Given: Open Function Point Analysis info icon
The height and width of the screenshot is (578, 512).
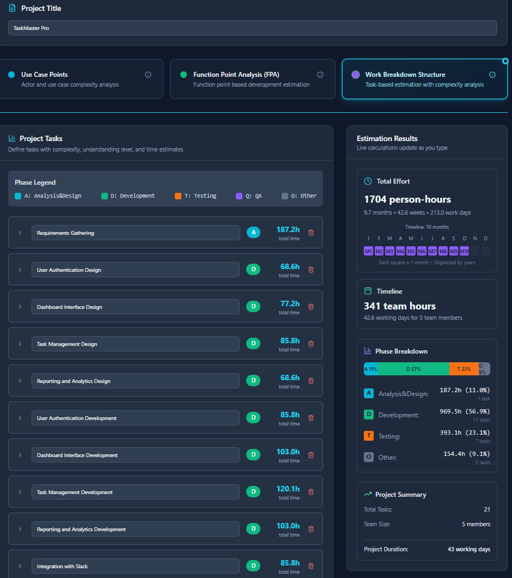Looking at the screenshot, I should [320, 75].
